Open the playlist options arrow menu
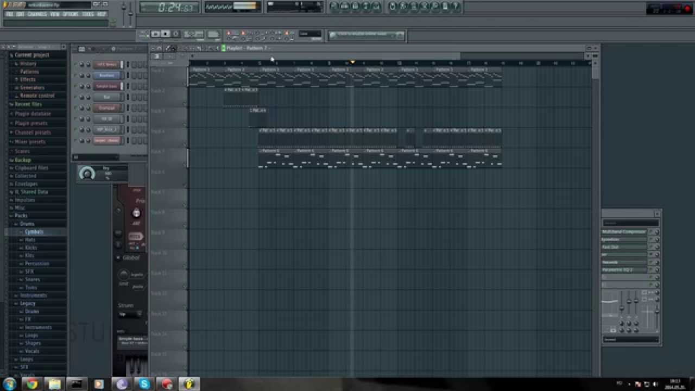Screen dimensions: 695x391 pyautogui.click(x=153, y=48)
